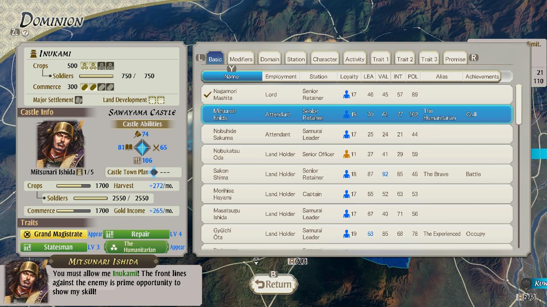Select the crossed swords icon showing 65
This screenshot has width=547, height=307.
(156, 148)
